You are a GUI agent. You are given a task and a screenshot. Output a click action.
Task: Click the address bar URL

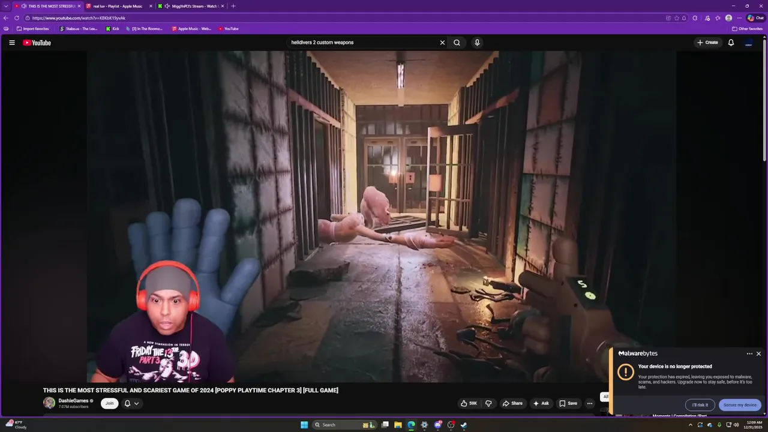[79, 18]
